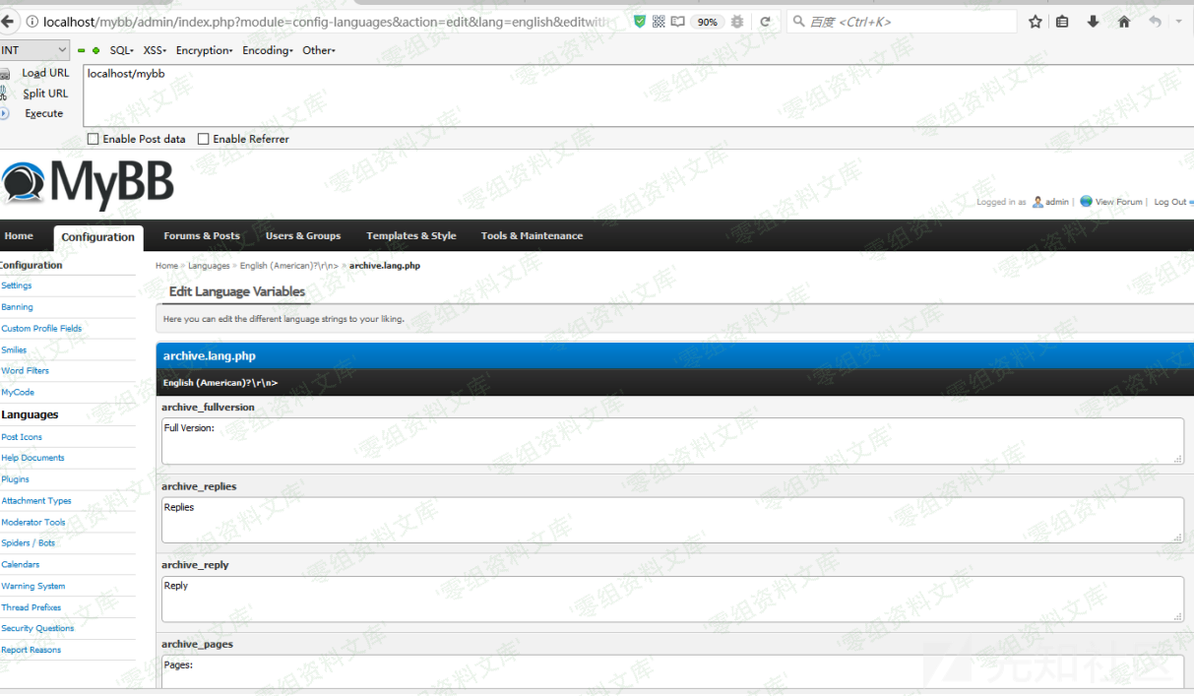The width and height of the screenshot is (1194, 696).
Task: Click the Execute button in HackBar
Action: tap(43, 113)
